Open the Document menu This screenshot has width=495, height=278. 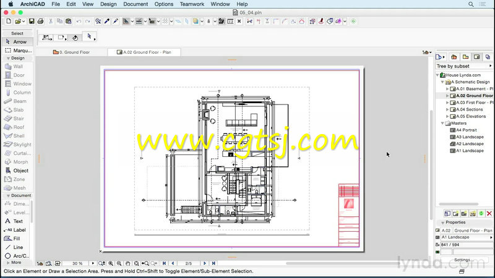point(136,4)
